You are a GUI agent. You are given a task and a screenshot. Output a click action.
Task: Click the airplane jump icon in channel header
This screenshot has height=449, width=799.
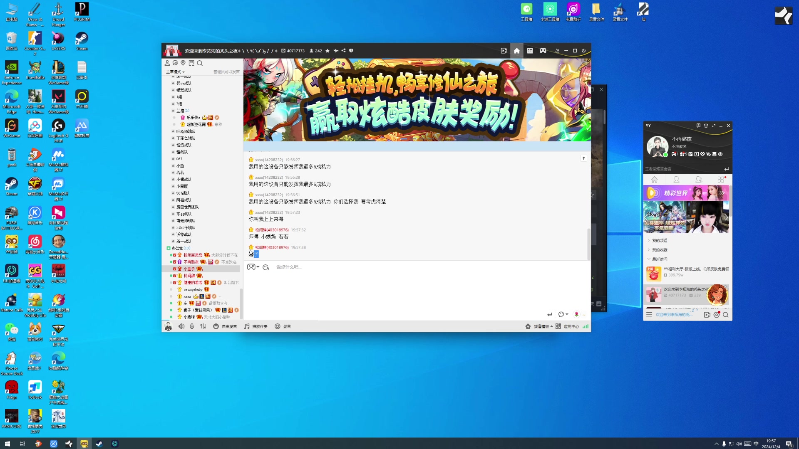(x=336, y=51)
